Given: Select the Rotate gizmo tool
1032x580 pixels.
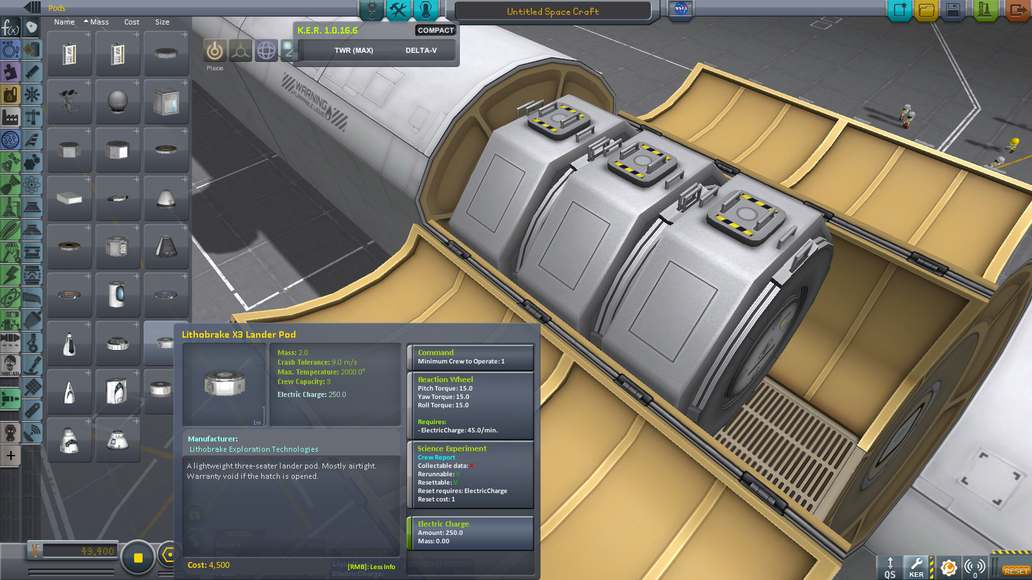Looking at the screenshot, I should [x=266, y=50].
